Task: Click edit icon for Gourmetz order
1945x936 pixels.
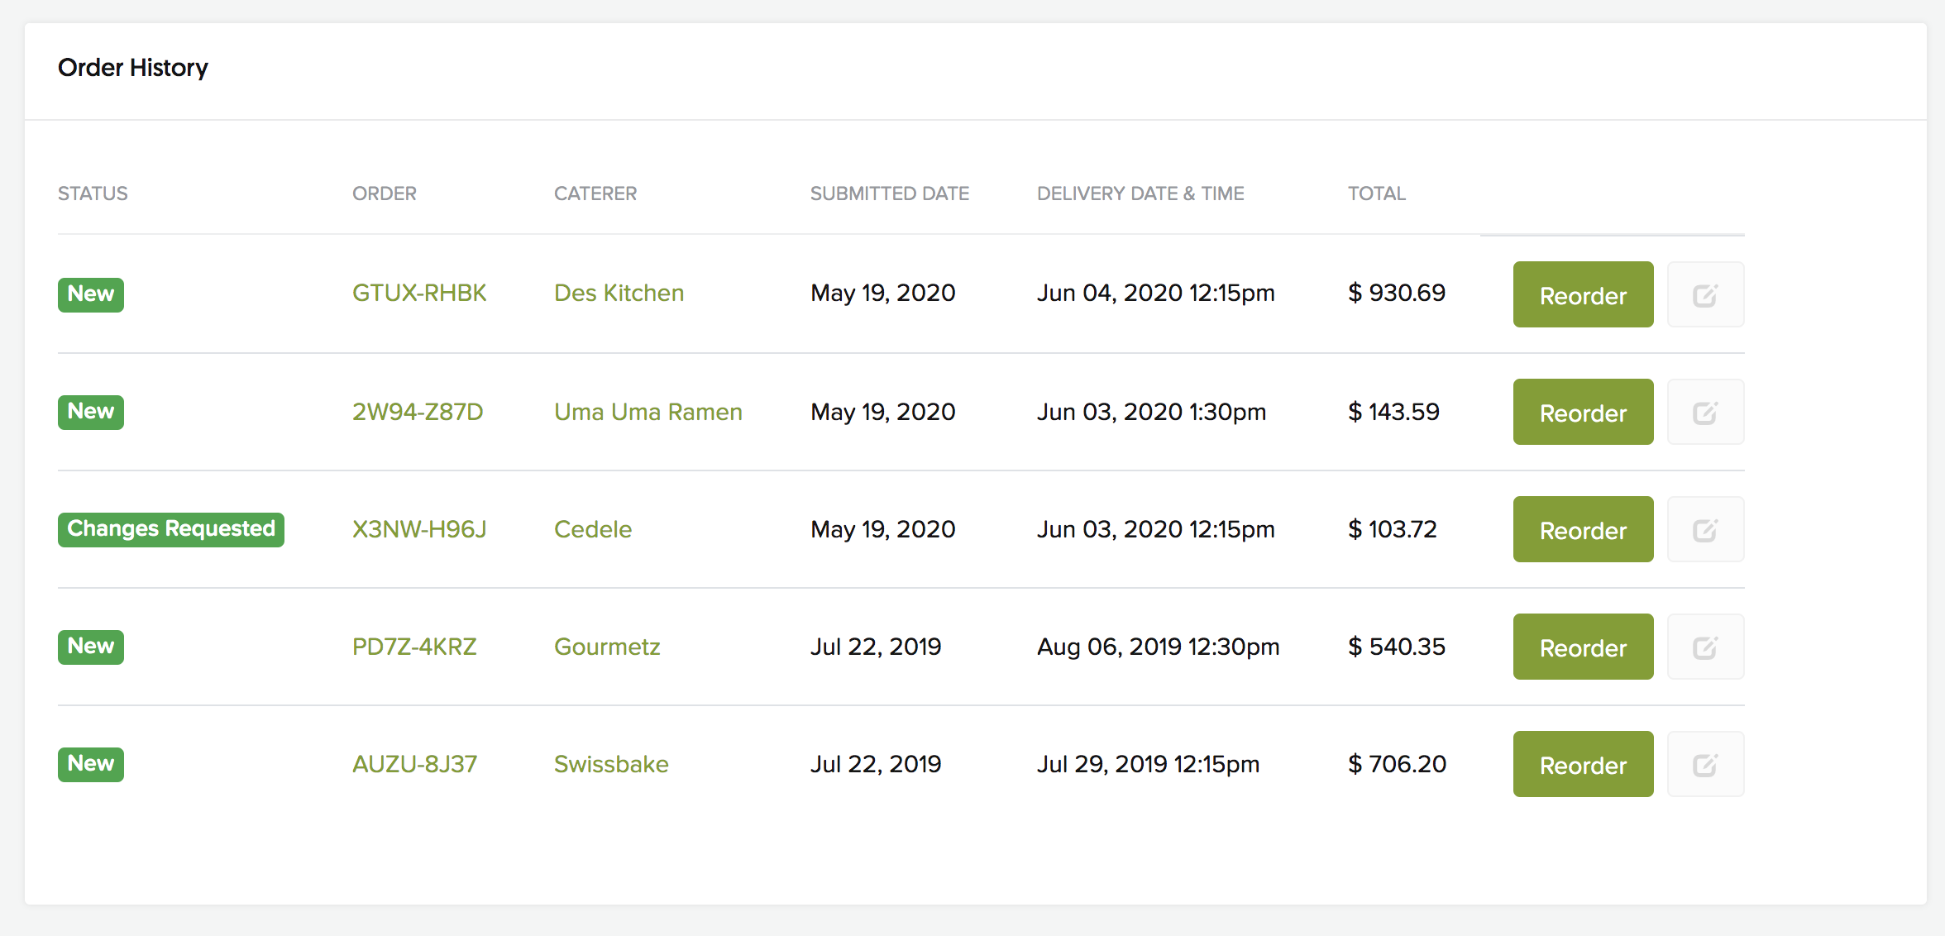Action: [x=1705, y=647]
